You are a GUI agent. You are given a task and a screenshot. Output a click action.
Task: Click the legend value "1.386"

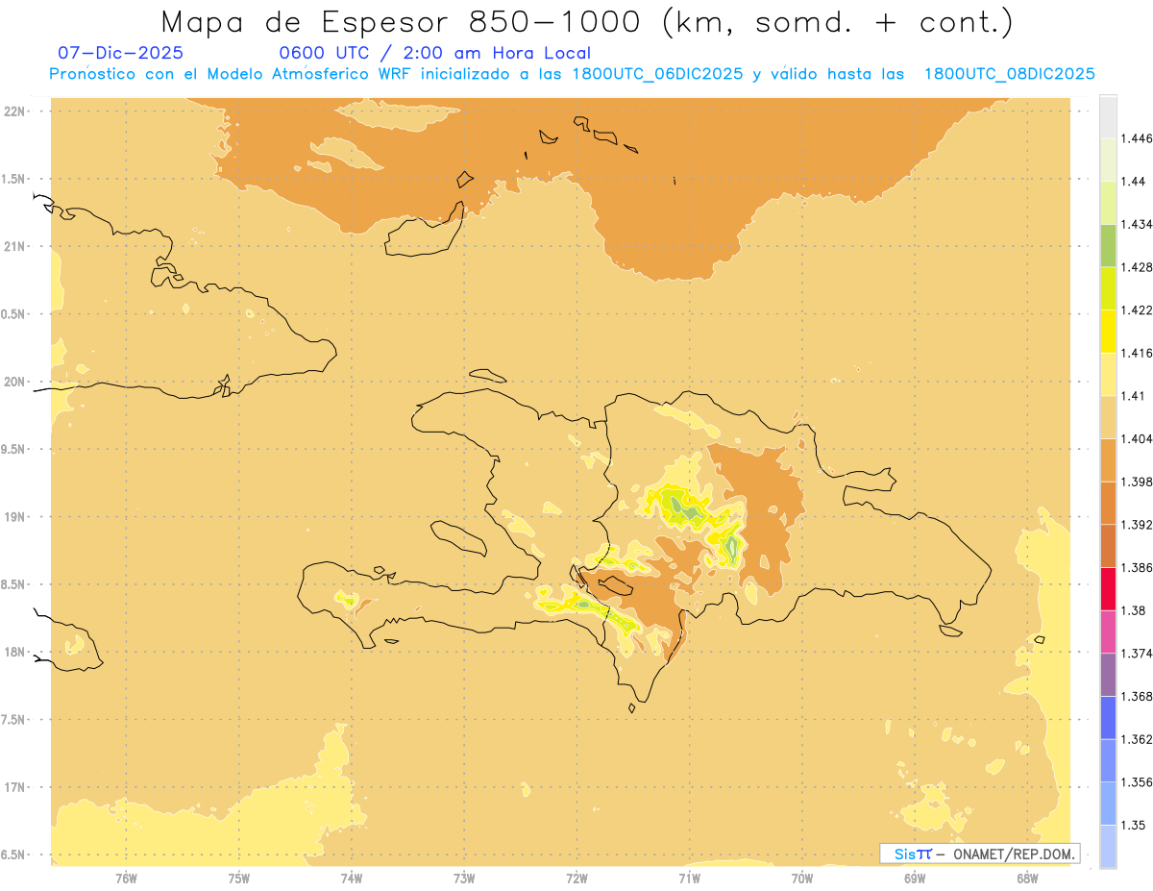tap(1137, 568)
